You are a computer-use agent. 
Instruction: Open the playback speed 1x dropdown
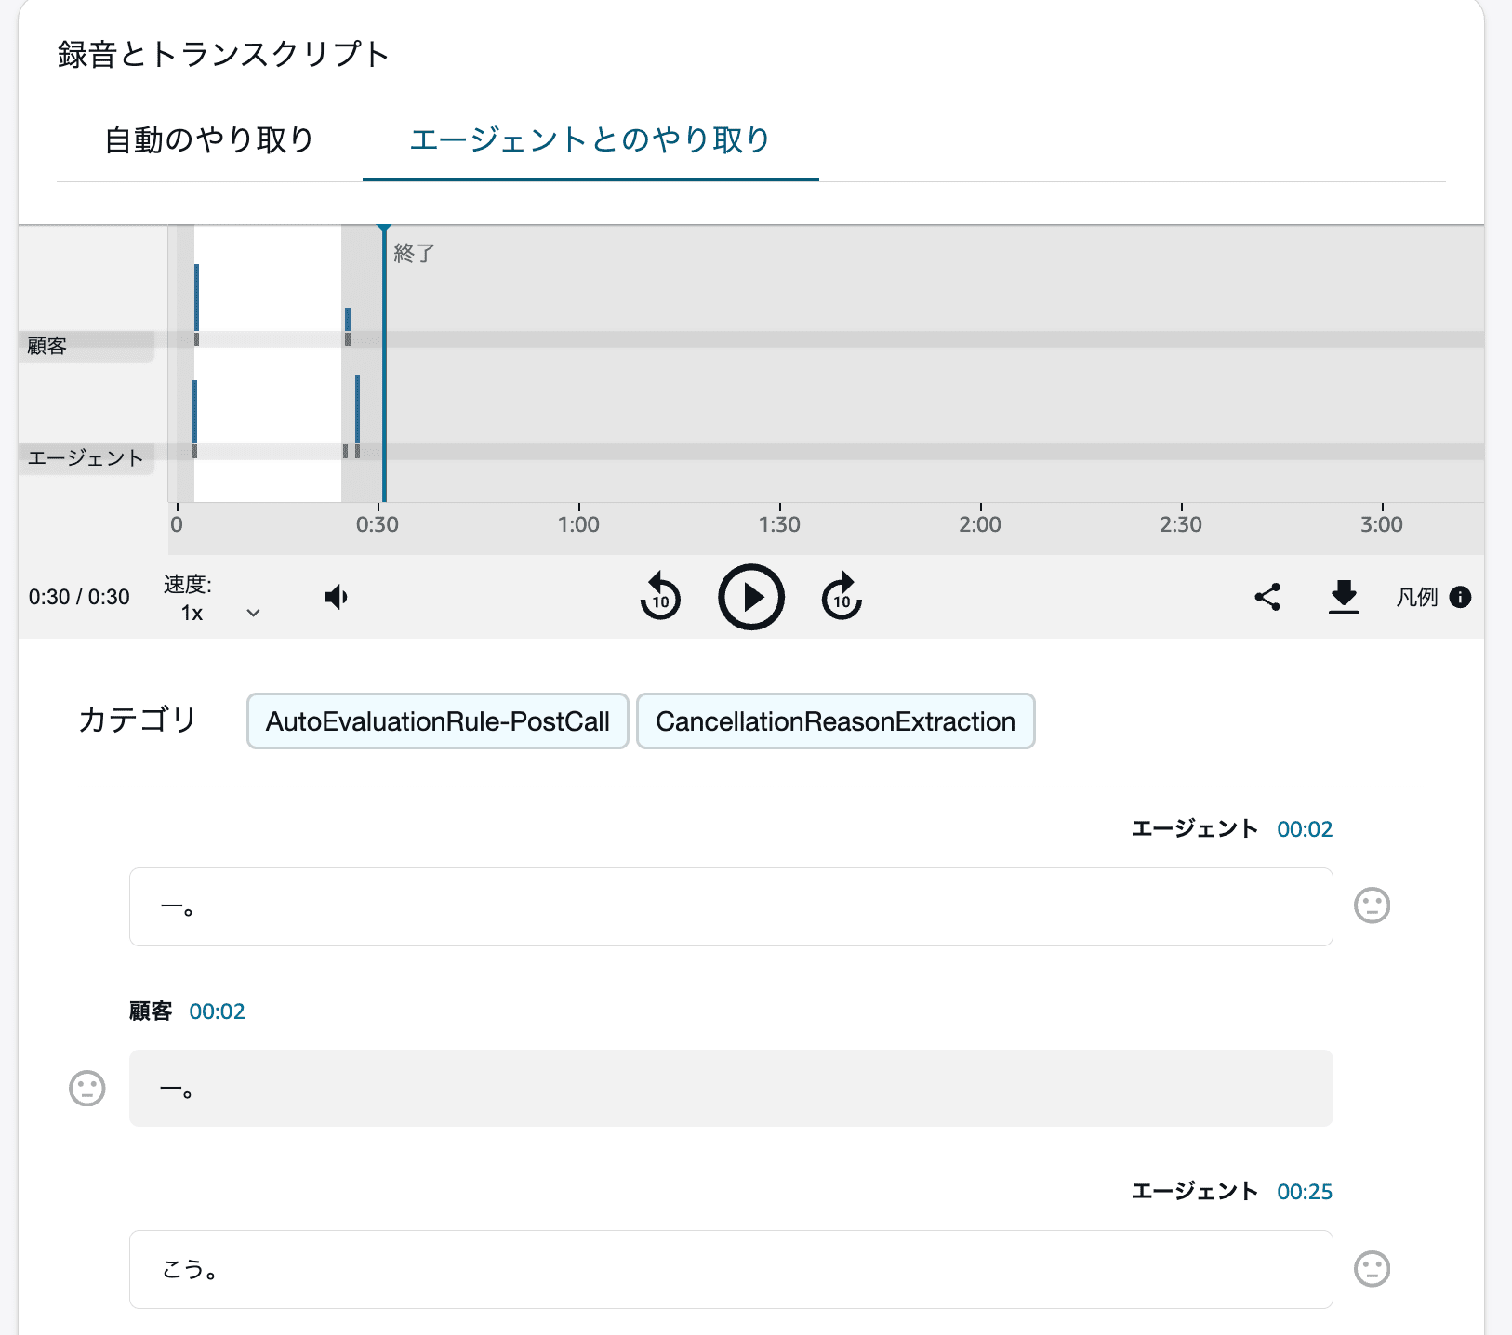tap(220, 613)
